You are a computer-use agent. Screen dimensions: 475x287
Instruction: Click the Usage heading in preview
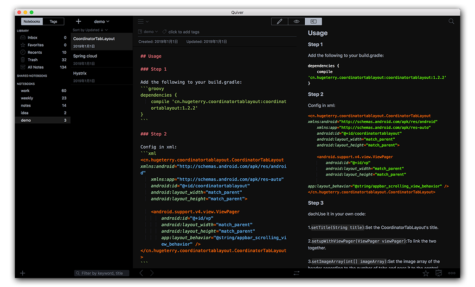(318, 33)
